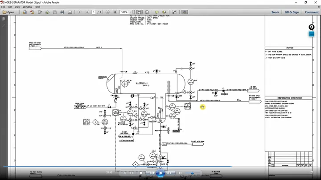Open the zoom percentage dropdown arrow
The height and width of the screenshot is (180, 321).
131,12
